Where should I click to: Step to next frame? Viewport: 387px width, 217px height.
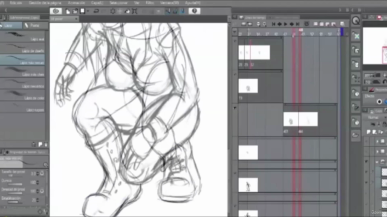tap(291, 24)
